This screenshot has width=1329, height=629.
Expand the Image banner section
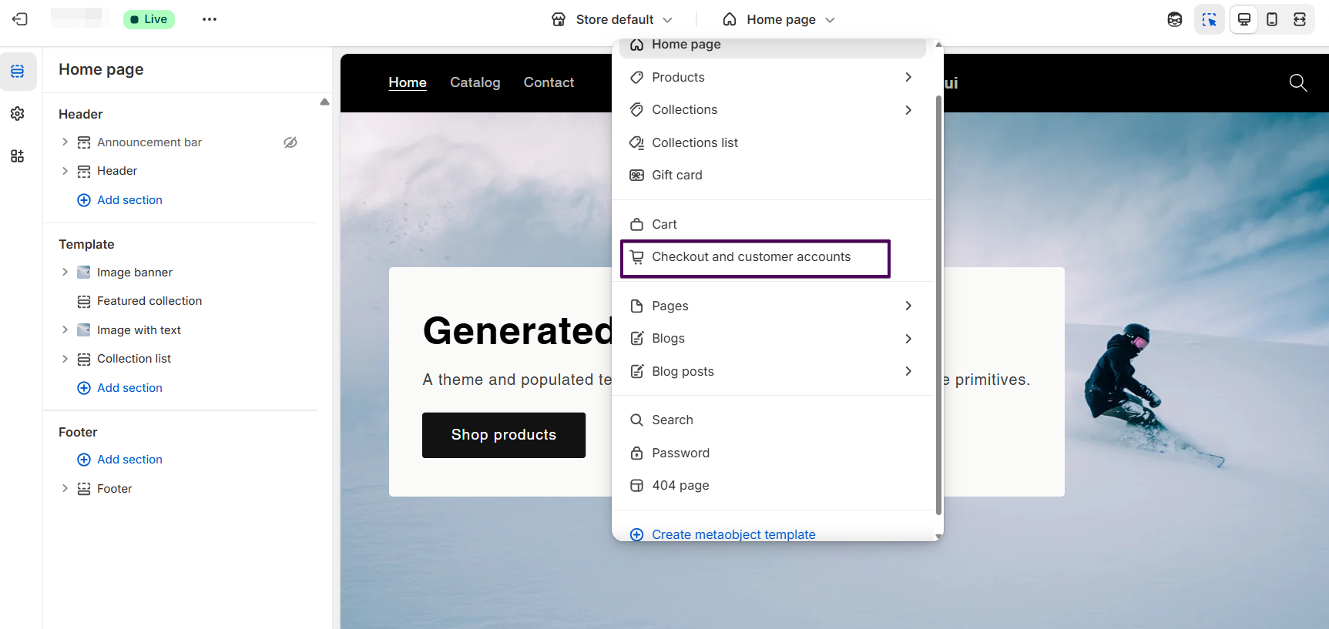[65, 273]
